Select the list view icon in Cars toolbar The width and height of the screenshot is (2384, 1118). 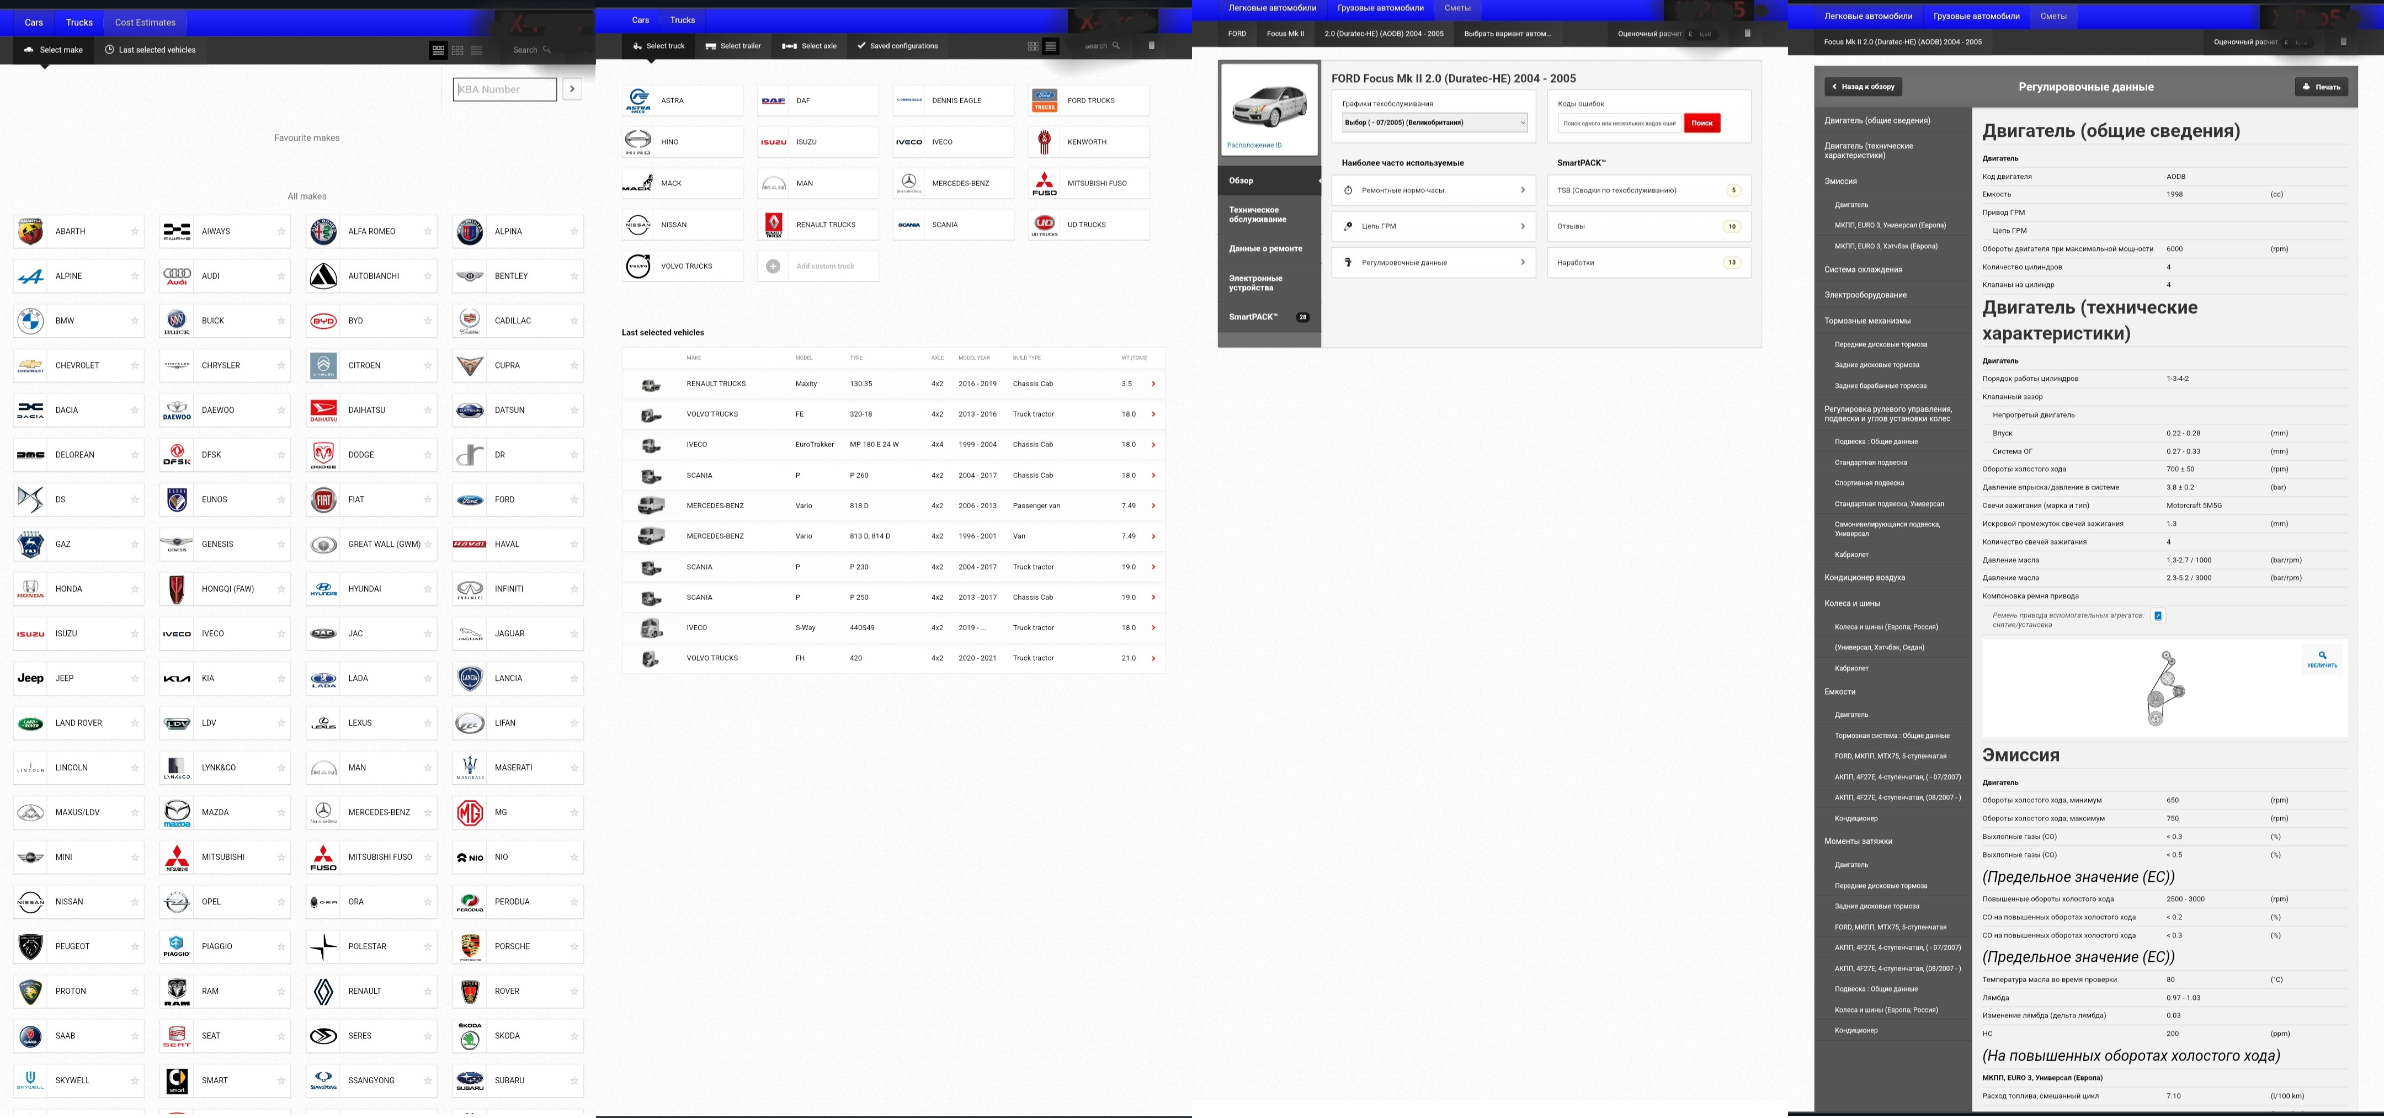477,50
